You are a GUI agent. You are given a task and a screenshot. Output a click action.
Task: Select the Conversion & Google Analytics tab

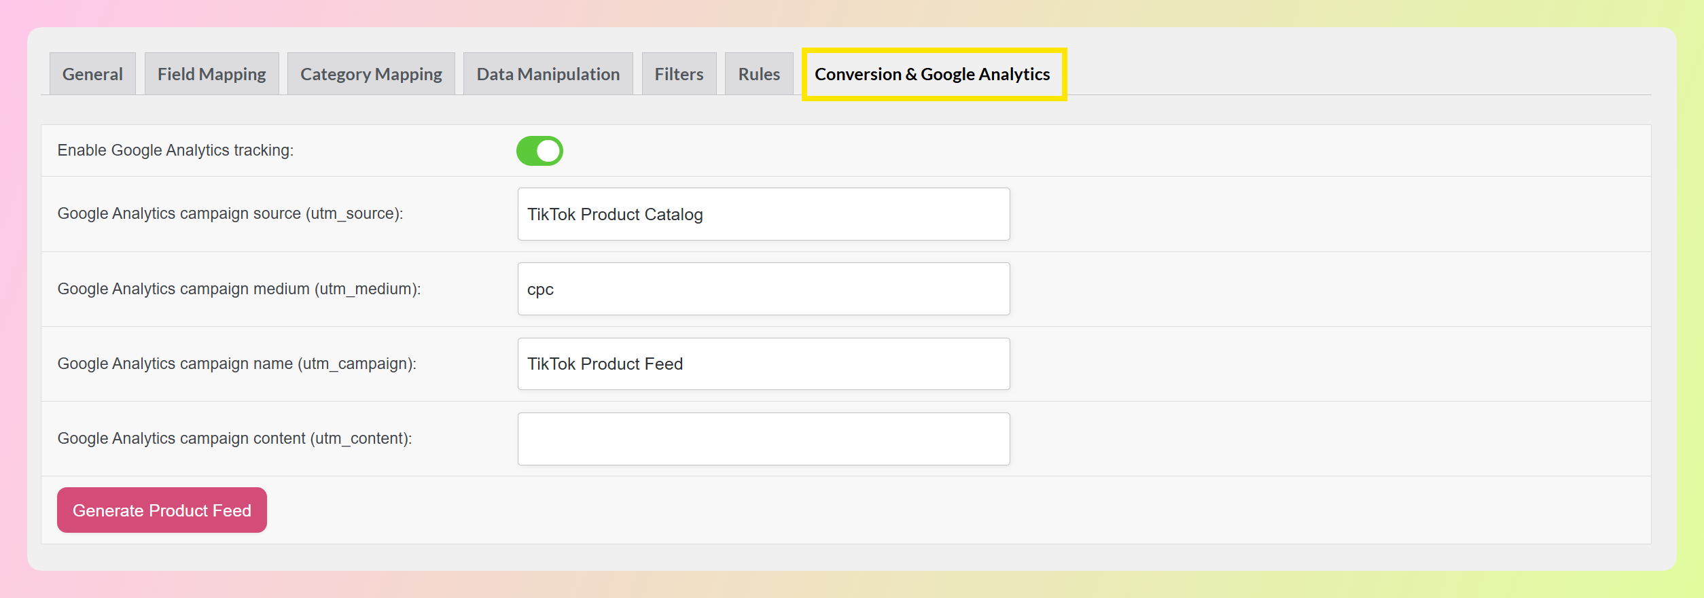pos(932,74)
